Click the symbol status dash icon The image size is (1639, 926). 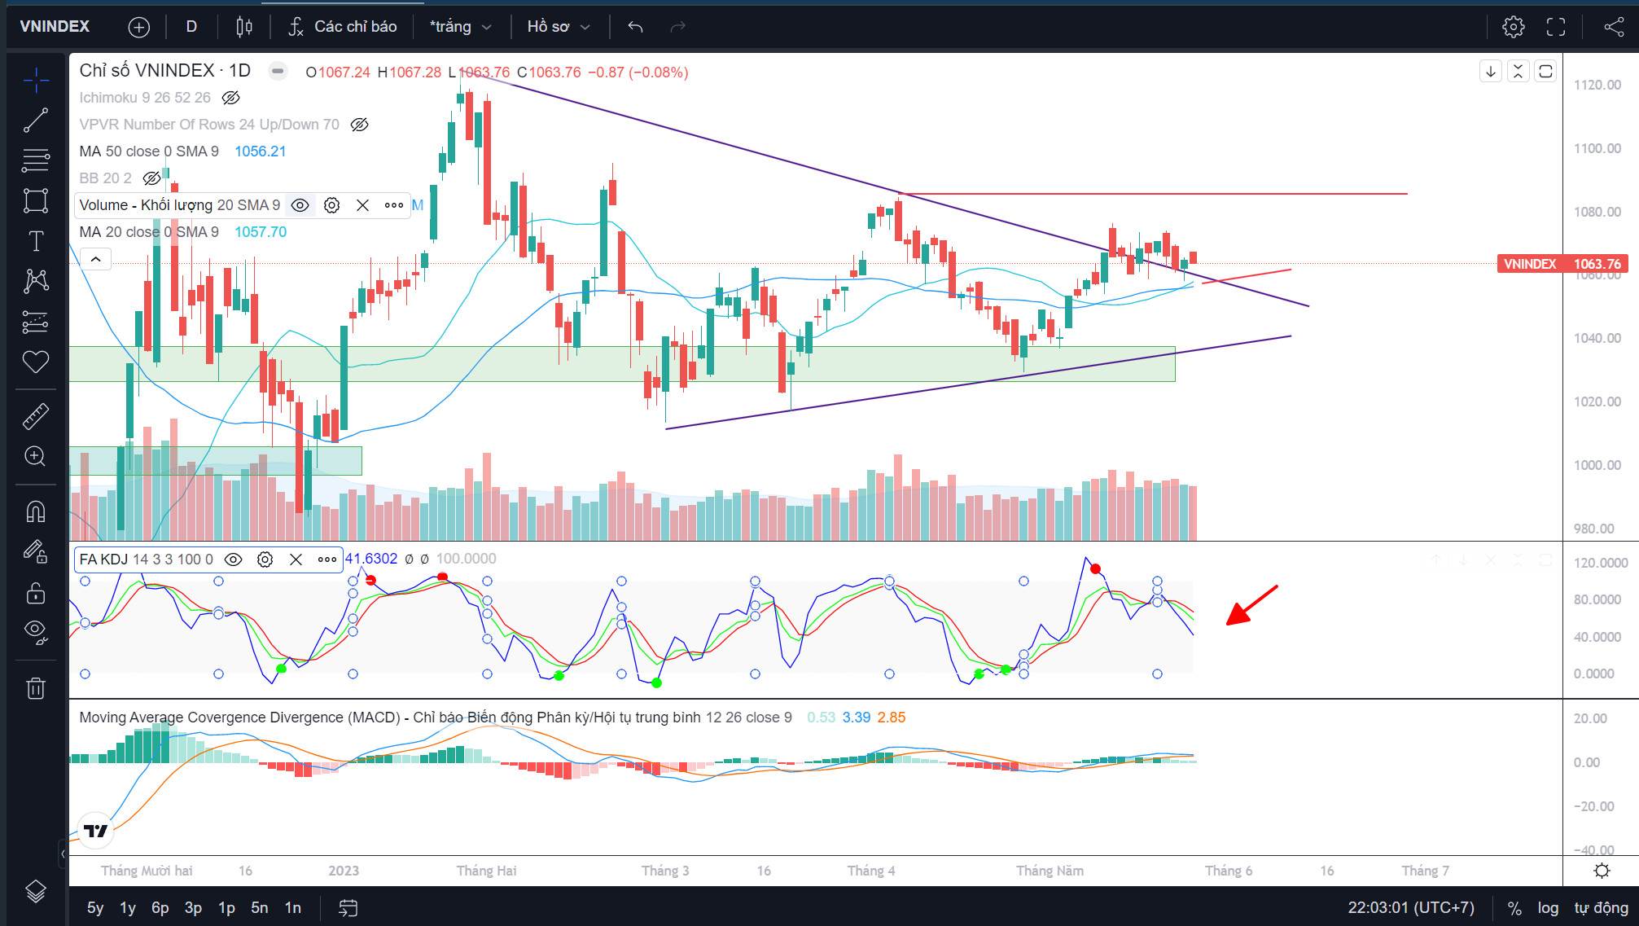pyautogui.click(x=278, y=71)
